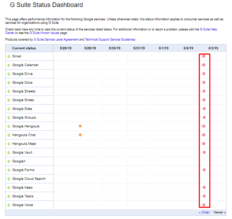Click the green status icon beside Google+

pos(9,161)
